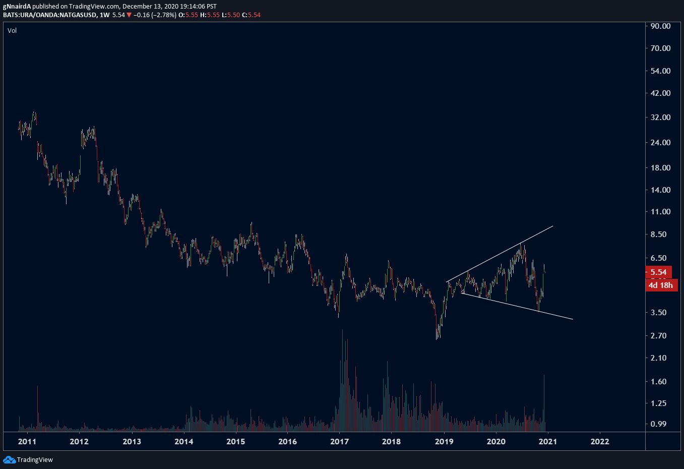The image size is (684, 469).
Task: Click the 2022 time axis label
Action: click(x=600, y=442)
